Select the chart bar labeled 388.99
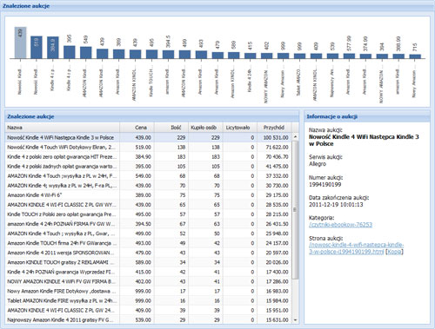Image resolution: width=435 pixels, height=329 pixels. [398, 56]
